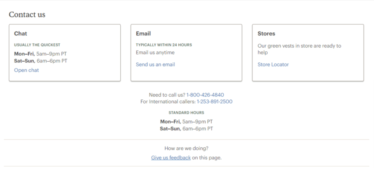Click Mon–Fri hours inside the Chat card
The image size is (374, 173).
click(x=40, y=54)
